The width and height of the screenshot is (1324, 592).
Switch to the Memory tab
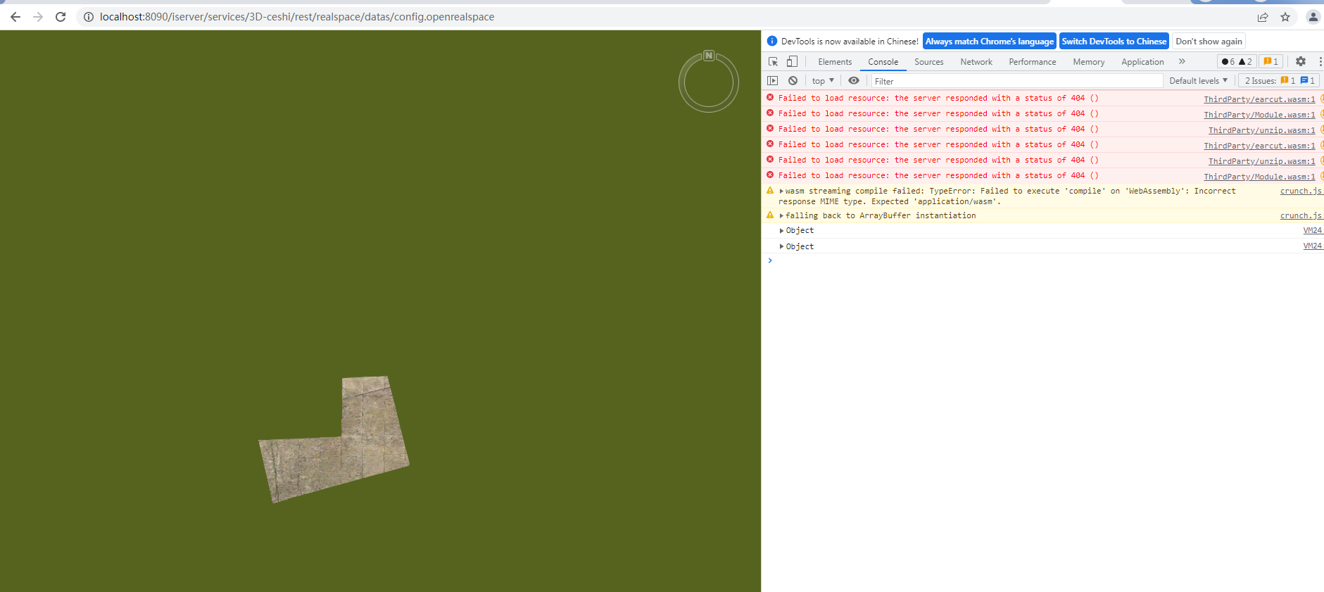point(1089,62)
